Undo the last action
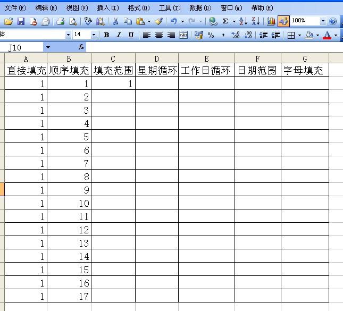Screen dimensions: 343x311 tap(174, 21)
